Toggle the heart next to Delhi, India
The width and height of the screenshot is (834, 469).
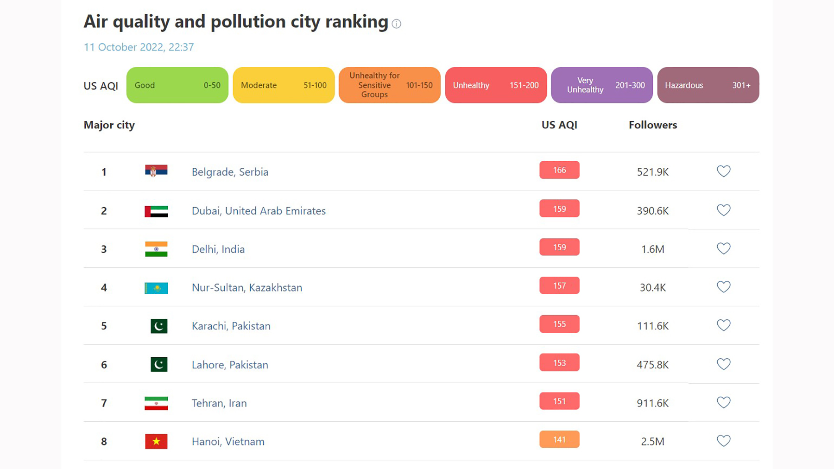coord(723,248)
